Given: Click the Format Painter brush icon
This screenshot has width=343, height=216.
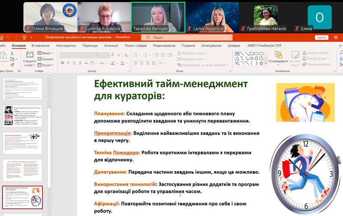Looking at the screenshot, I should (x=12, y=65).
